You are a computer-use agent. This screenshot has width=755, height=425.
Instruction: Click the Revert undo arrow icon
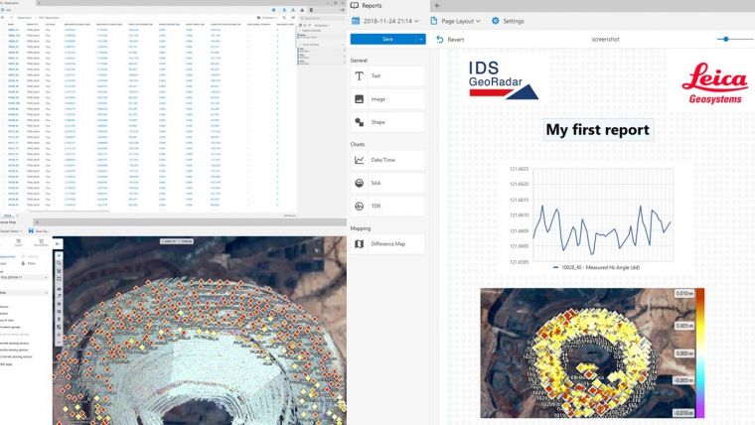pos(440,40)
